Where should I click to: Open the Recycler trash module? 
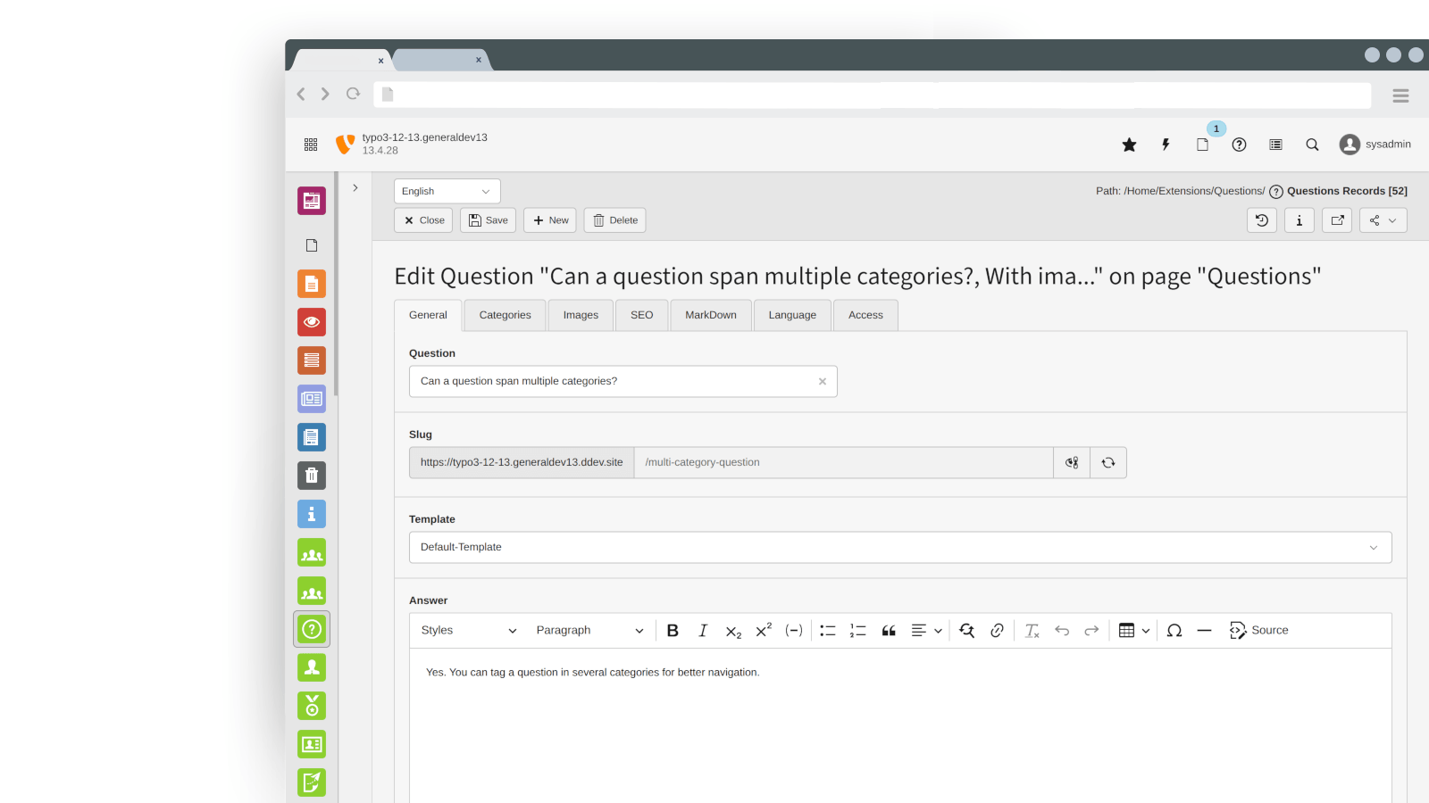tap(312, 476)
